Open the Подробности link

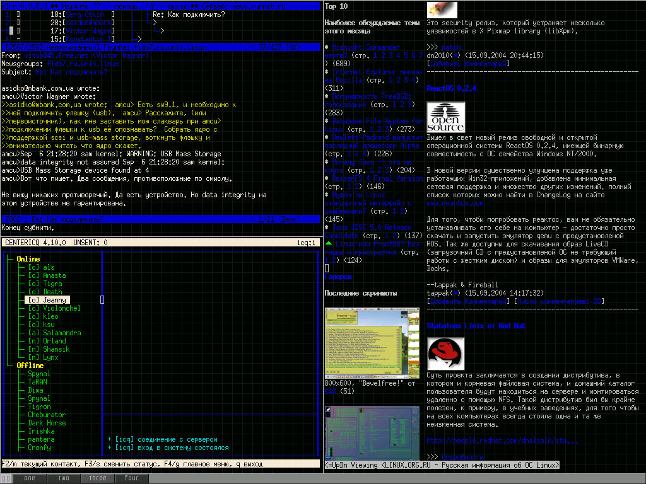tap(462, 457)
